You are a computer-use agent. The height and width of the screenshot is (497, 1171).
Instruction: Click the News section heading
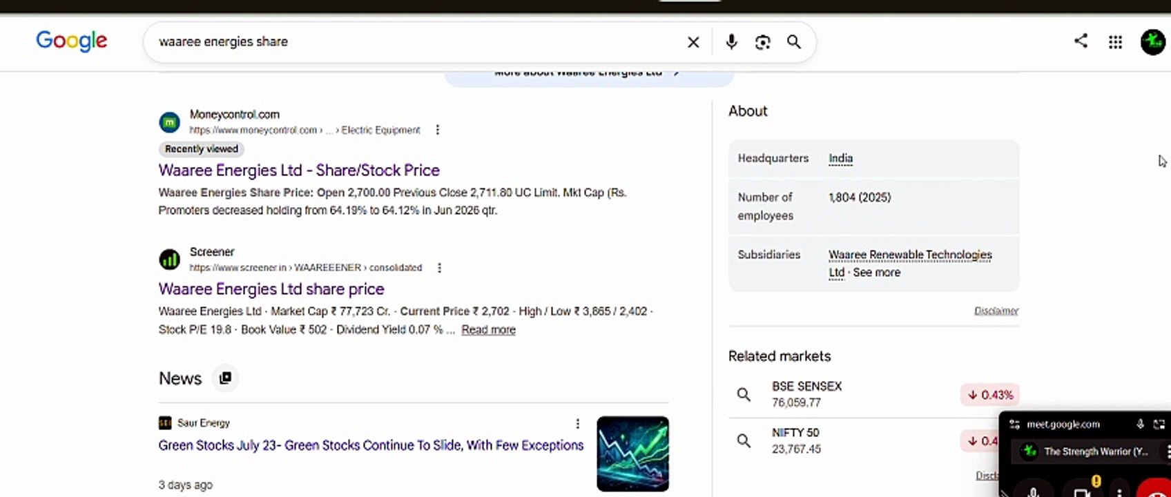pyautogui.click(x=180, y=378)
